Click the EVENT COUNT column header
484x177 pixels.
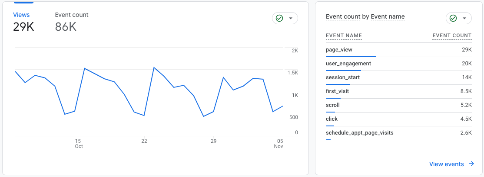click(x=452, y=35)
